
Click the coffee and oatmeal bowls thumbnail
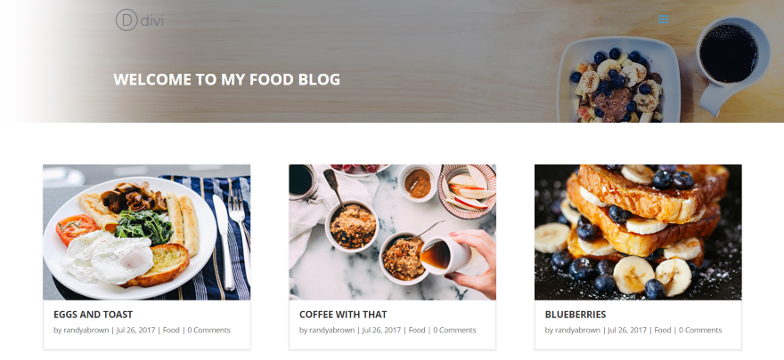[393, 232]
